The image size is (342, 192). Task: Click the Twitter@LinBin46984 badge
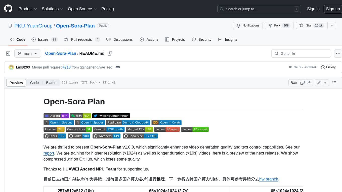point(111,116)
